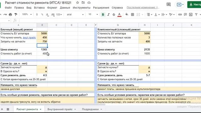The width and height of the screenshot is (201, 113).
Task: Select column B header
Action: pyautogui.click(x=42, y=25)
